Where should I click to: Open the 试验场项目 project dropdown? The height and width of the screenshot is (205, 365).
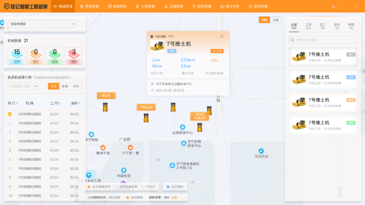click(42, 24)
